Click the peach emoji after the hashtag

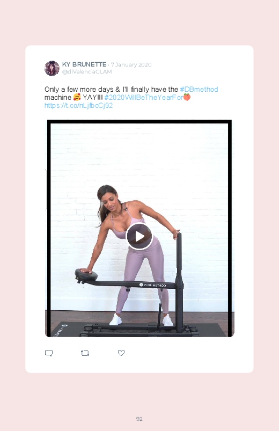(187, 97)
